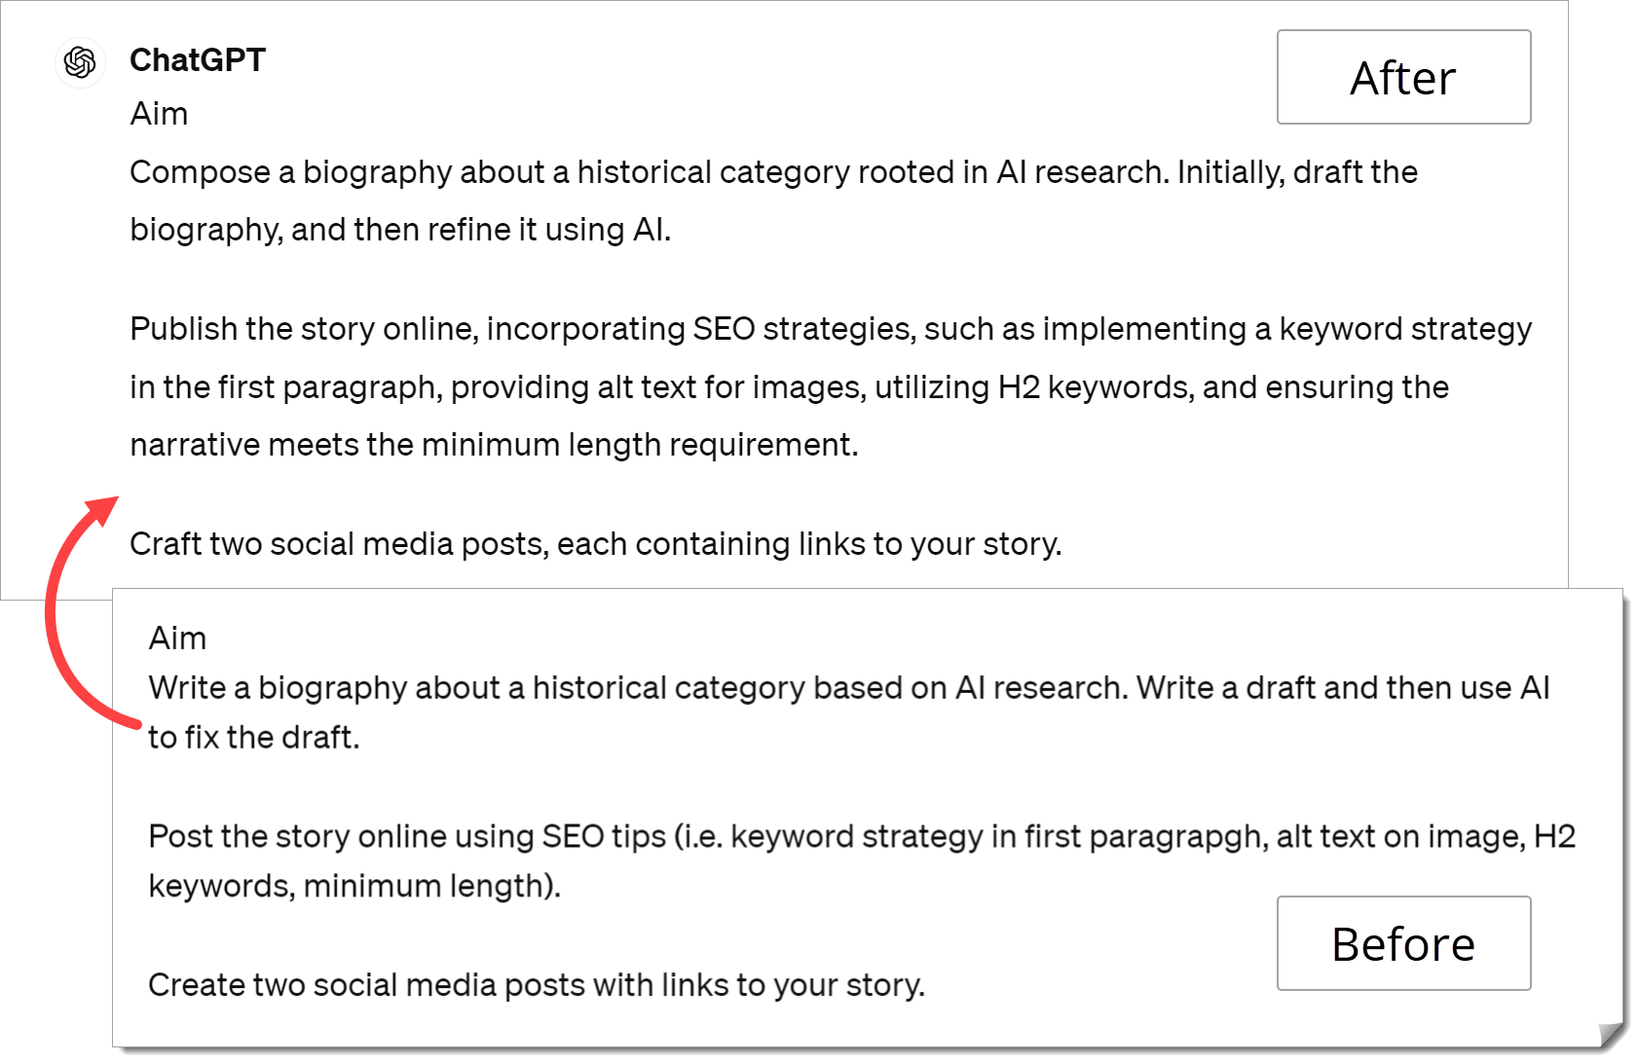Click the "Before" label box
The width and height of the screenshot is (1638, 1062).
(1403, 944)
